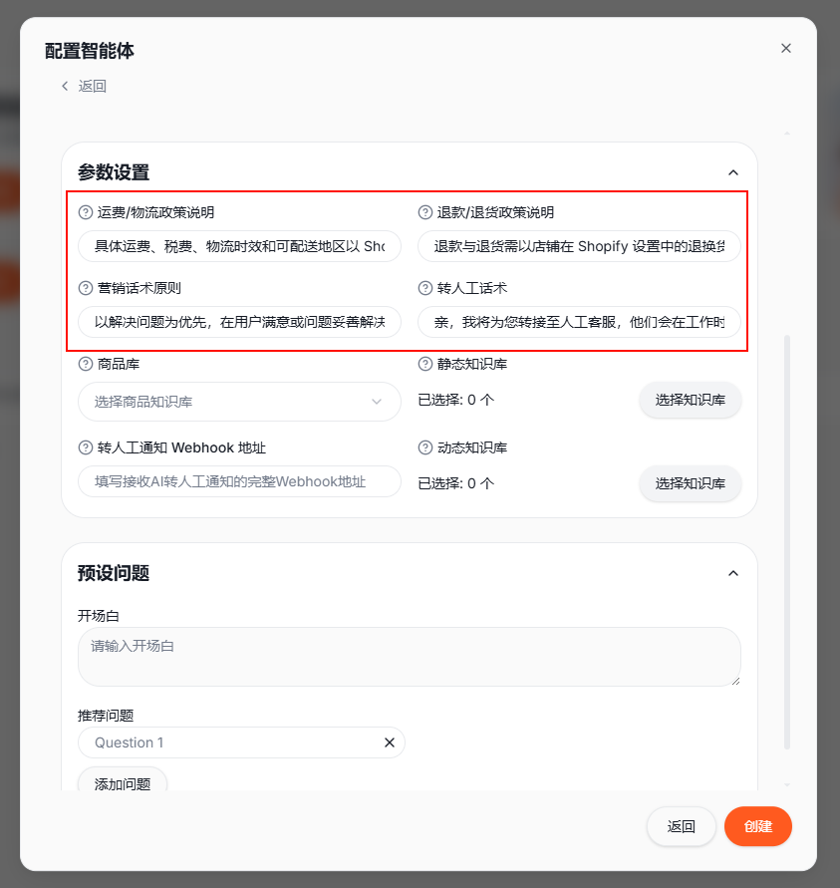Screen dimensions: 840x888
Task: Focus the Webhook 地址 input field
Action: tap(239, 481)
